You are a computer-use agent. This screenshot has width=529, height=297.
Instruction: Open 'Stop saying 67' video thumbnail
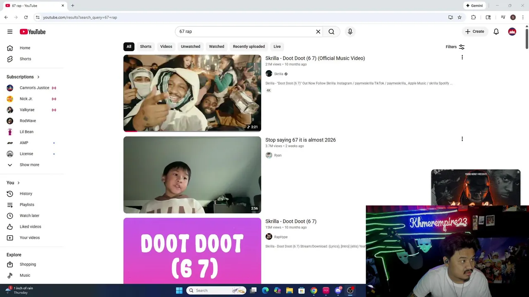192,175
